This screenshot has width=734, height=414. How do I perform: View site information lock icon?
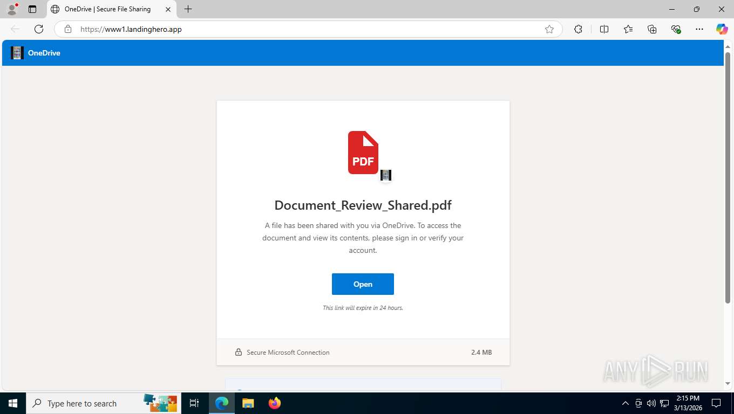(68, 29)
